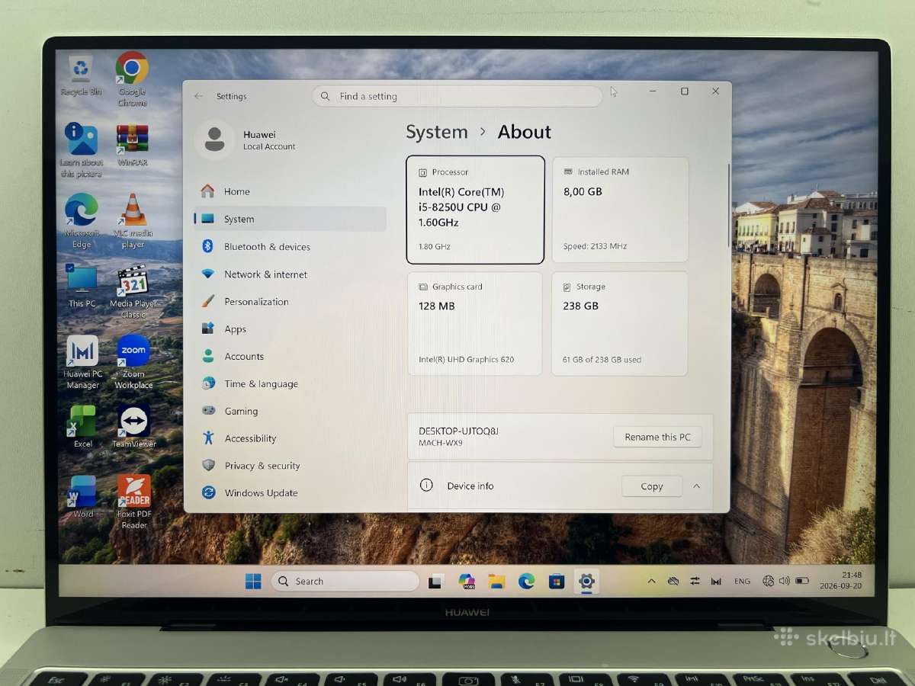Select the Processor info card

click(475, 210)
